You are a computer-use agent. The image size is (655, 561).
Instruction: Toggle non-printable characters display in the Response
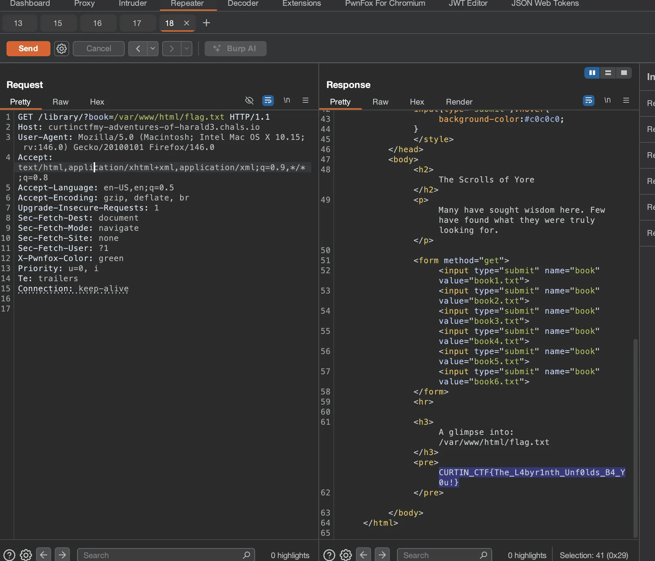point(608,100)
